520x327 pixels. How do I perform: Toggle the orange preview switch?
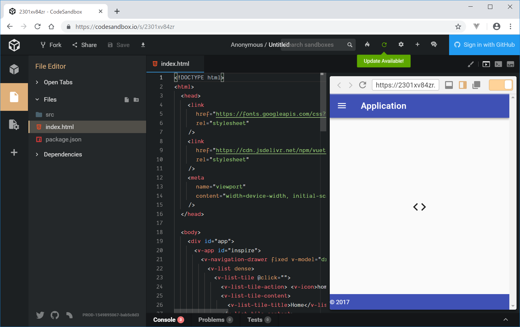pos(501,85)
